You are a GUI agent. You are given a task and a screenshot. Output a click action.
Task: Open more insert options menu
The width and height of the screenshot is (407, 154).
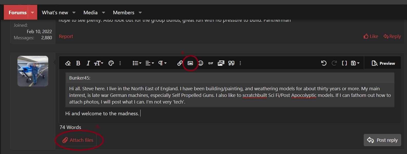(240, 63)
